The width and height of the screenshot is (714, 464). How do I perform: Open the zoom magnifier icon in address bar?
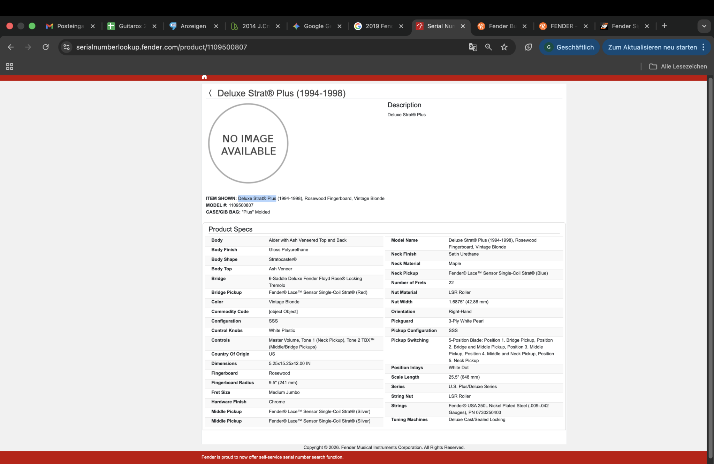click(x=488, y=47)
